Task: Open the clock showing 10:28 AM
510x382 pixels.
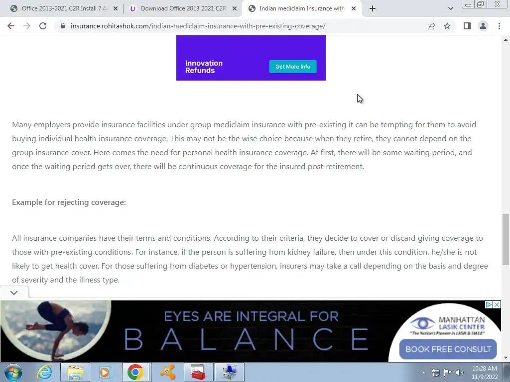Action: tap(484, 373)
